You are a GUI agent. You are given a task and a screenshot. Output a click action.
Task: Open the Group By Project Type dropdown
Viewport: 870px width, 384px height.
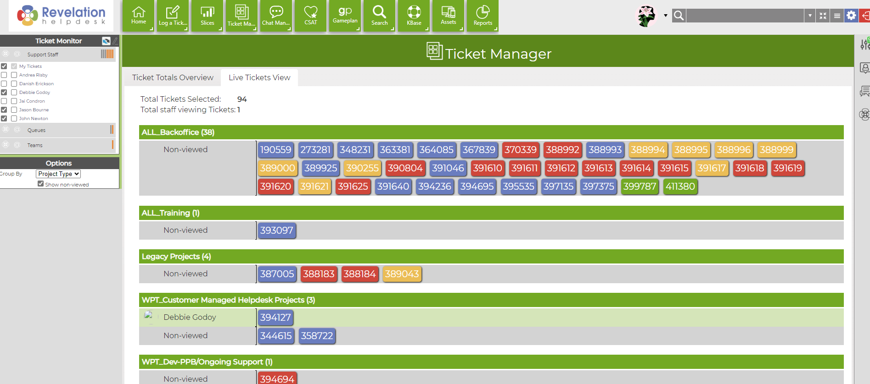[x=58, y=174]
